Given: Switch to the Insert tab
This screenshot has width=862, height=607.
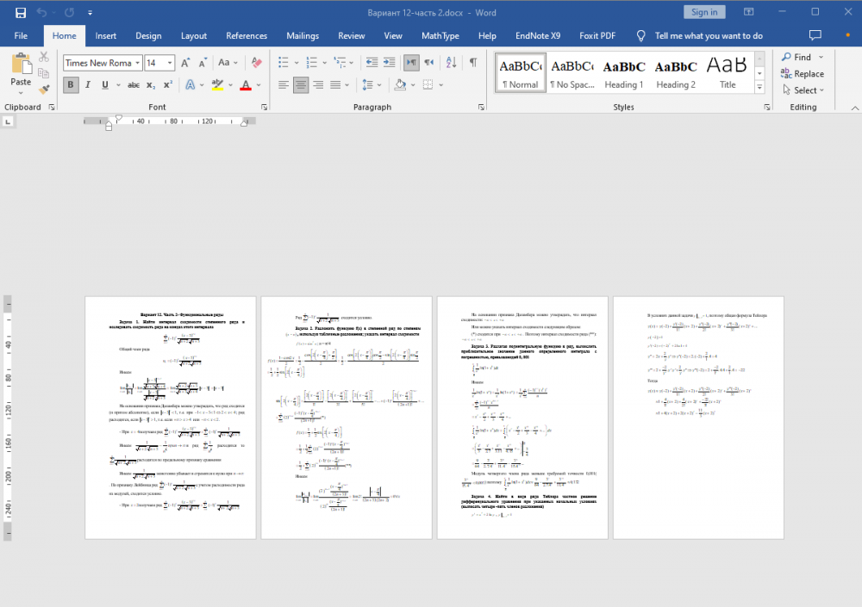Looking at the screenshot, I should click(x=105, y=35).
